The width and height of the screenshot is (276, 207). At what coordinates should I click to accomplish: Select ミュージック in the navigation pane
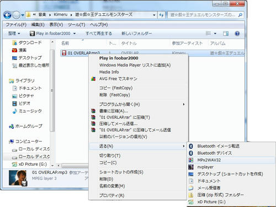click(27, 111)
